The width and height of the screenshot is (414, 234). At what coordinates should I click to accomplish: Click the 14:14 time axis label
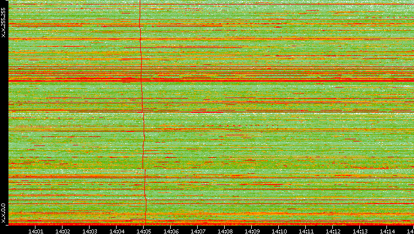387,231
